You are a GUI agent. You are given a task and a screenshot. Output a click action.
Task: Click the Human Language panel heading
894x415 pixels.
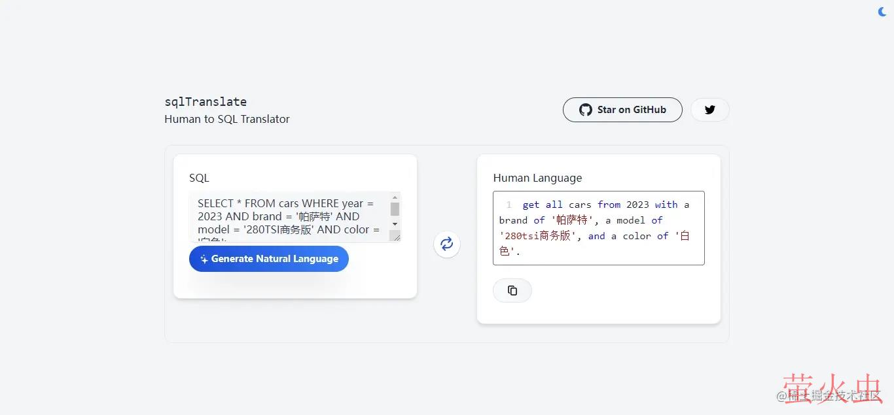pyautogui.click(x=537, y=178)
